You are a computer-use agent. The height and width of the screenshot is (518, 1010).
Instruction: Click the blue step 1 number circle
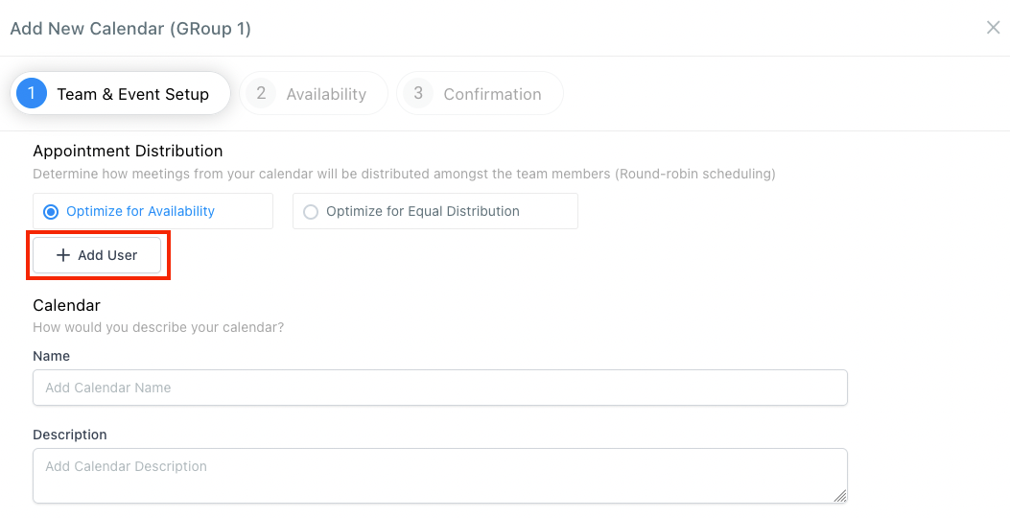(32, 93)
